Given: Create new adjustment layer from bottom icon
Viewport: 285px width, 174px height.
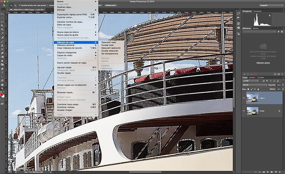Looking at the screenshot, I should (268, 172).
